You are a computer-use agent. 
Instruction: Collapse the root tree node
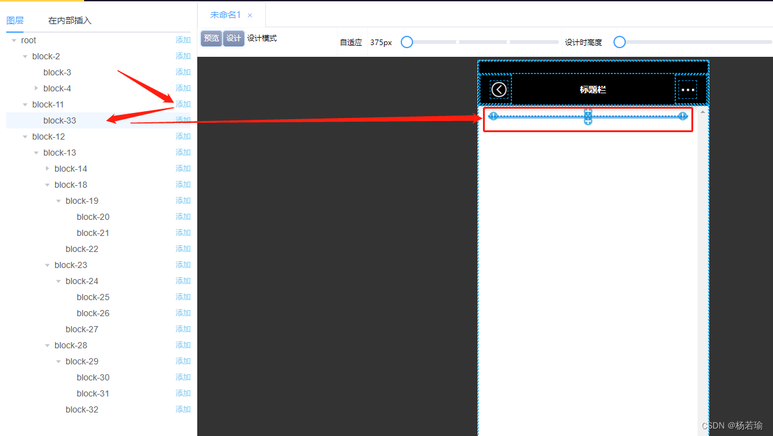click(14, 41)
